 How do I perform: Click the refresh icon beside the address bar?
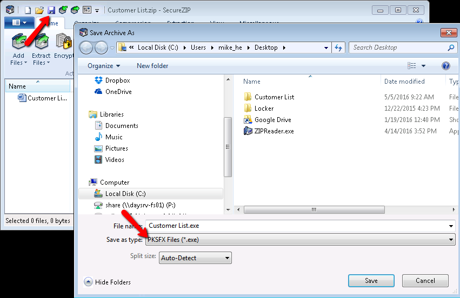tap(339, 48)
